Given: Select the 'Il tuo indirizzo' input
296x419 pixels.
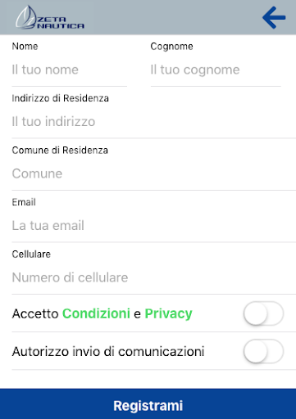Looking at the screenshot, I should coord(154,122).
